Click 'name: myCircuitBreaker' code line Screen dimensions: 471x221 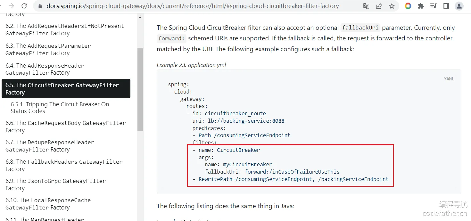238,164
